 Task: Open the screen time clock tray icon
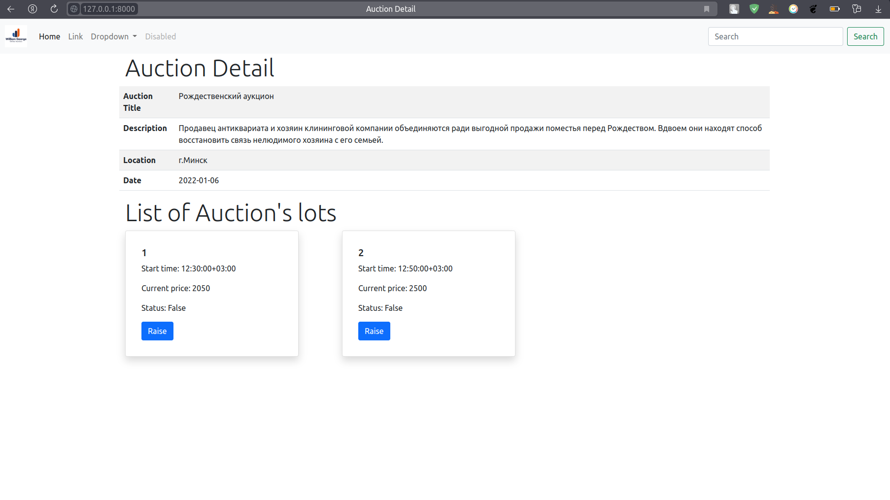tap(793, 8)
